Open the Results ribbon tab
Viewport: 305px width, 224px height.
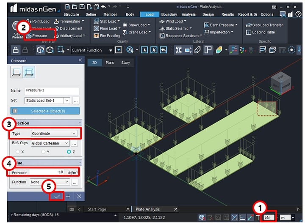[227, 14]
